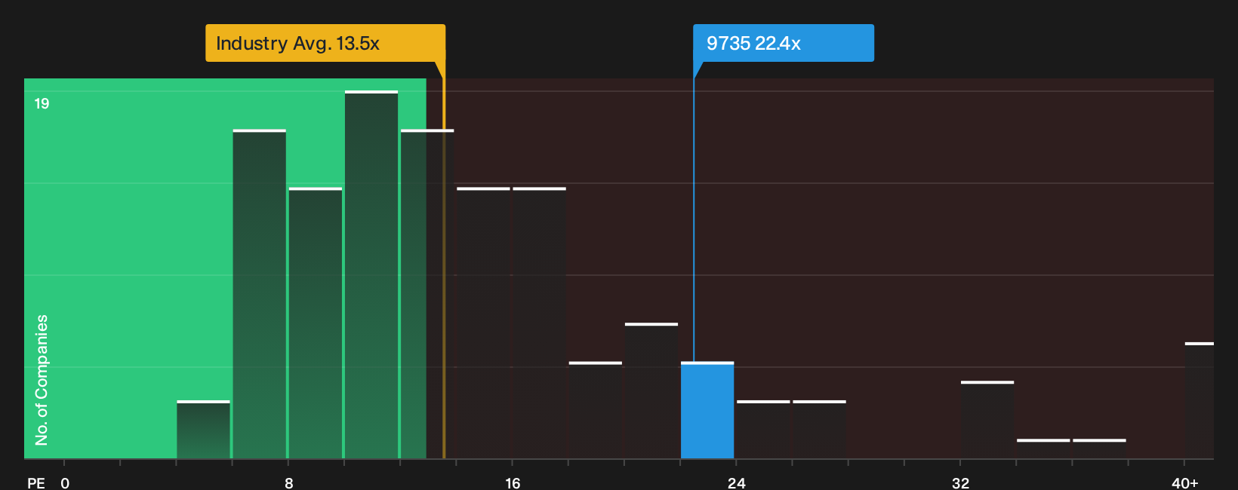Screen dimensions: 1238x490
Task: Select the highlighted blue histogram bar
Action: [x=707, y=410]
